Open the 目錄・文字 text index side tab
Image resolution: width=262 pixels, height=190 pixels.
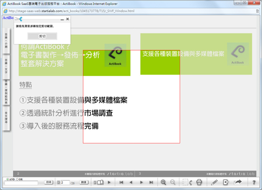(6, 66)
